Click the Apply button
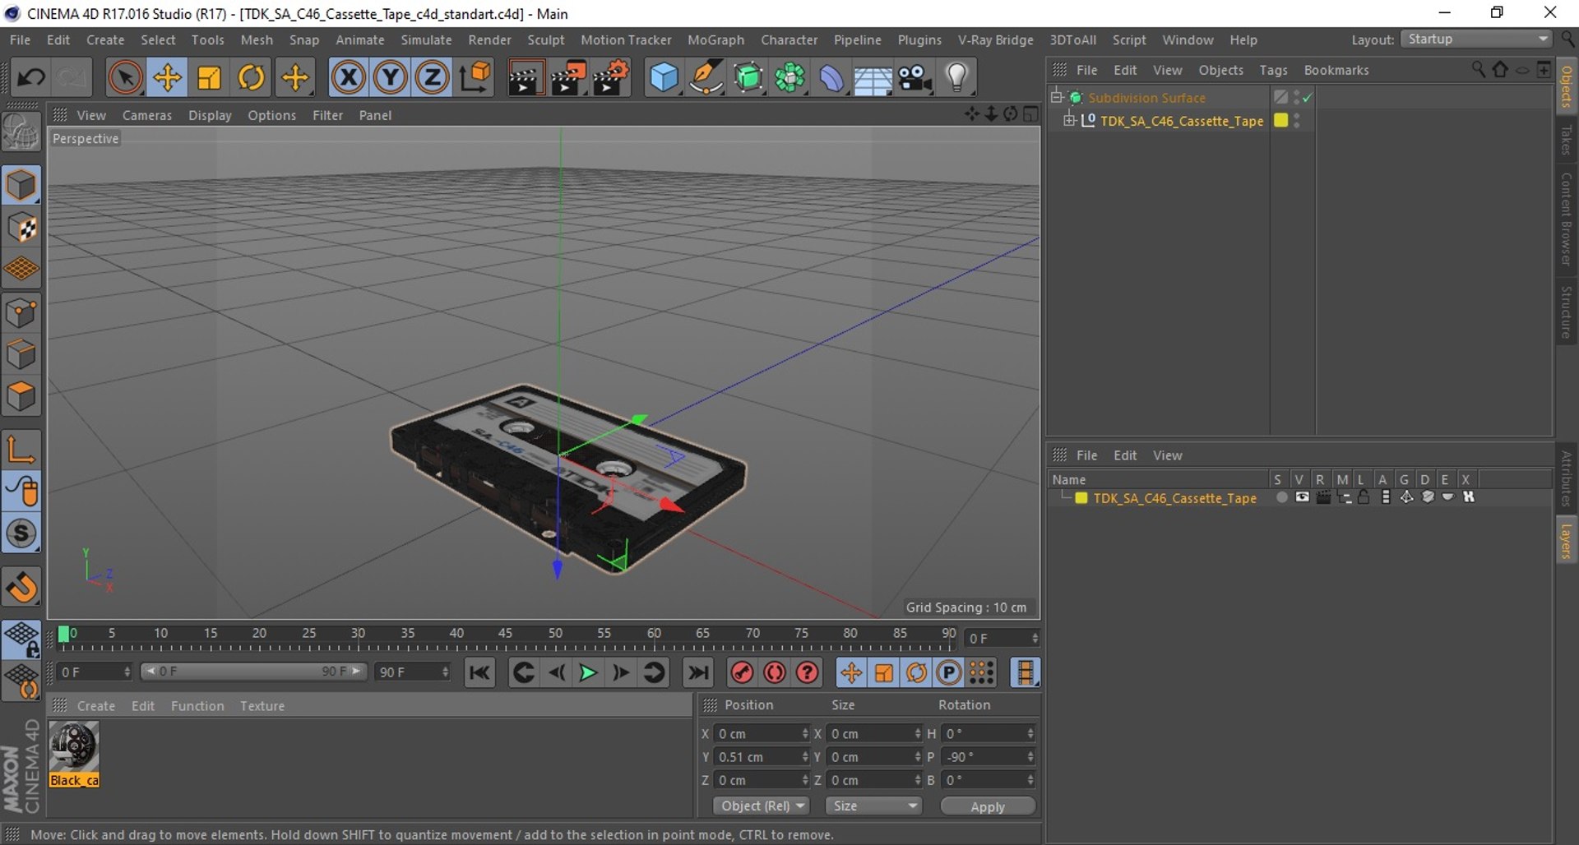 pyautogui.click(x=988, y=806)
